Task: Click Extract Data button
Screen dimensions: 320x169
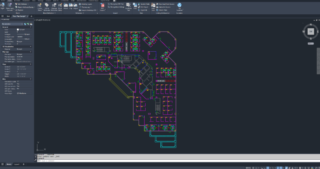Action: (162, 10)
